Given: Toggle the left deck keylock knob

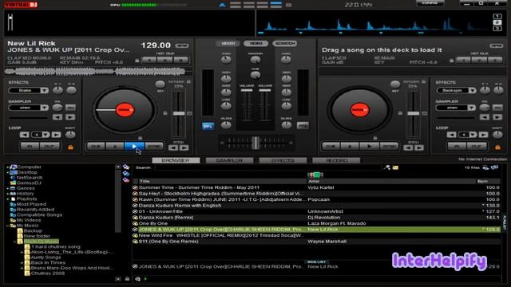Looking at the screenshot, I should point(160,85).
